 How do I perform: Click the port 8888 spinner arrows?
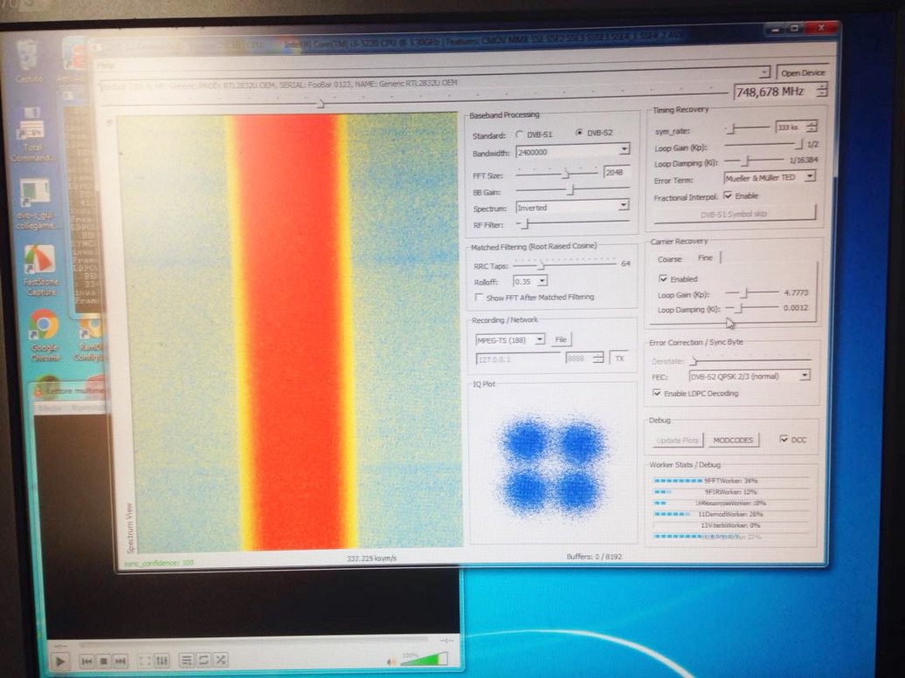(598, 358)
